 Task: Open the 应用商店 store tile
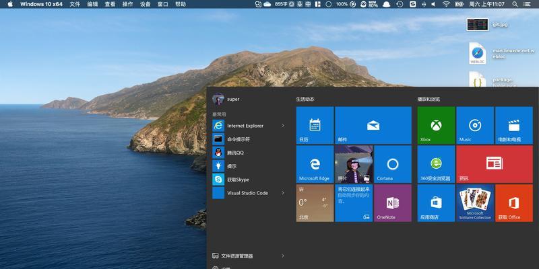coord(436,203)
